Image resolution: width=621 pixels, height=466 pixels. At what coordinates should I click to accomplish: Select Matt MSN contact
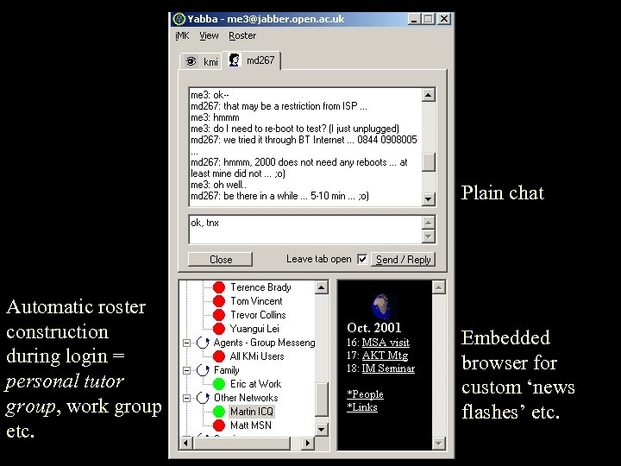coord(251,425)
